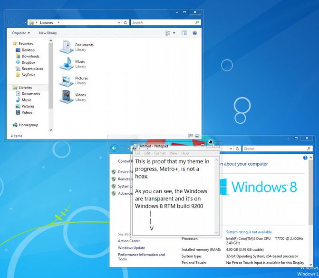Open Explorer help icon
The height and width of the screenshot is (278, 319).
(195, 33)
